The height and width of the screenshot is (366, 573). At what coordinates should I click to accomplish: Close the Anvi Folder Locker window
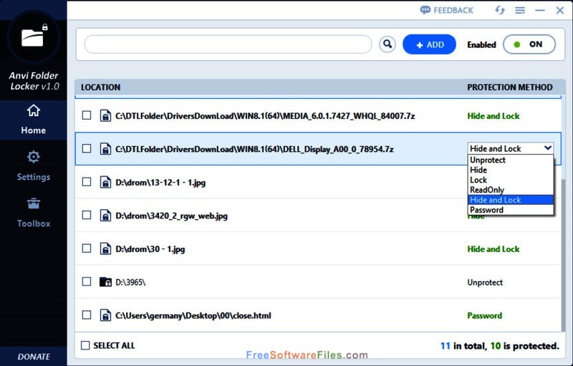coord(560,10)
